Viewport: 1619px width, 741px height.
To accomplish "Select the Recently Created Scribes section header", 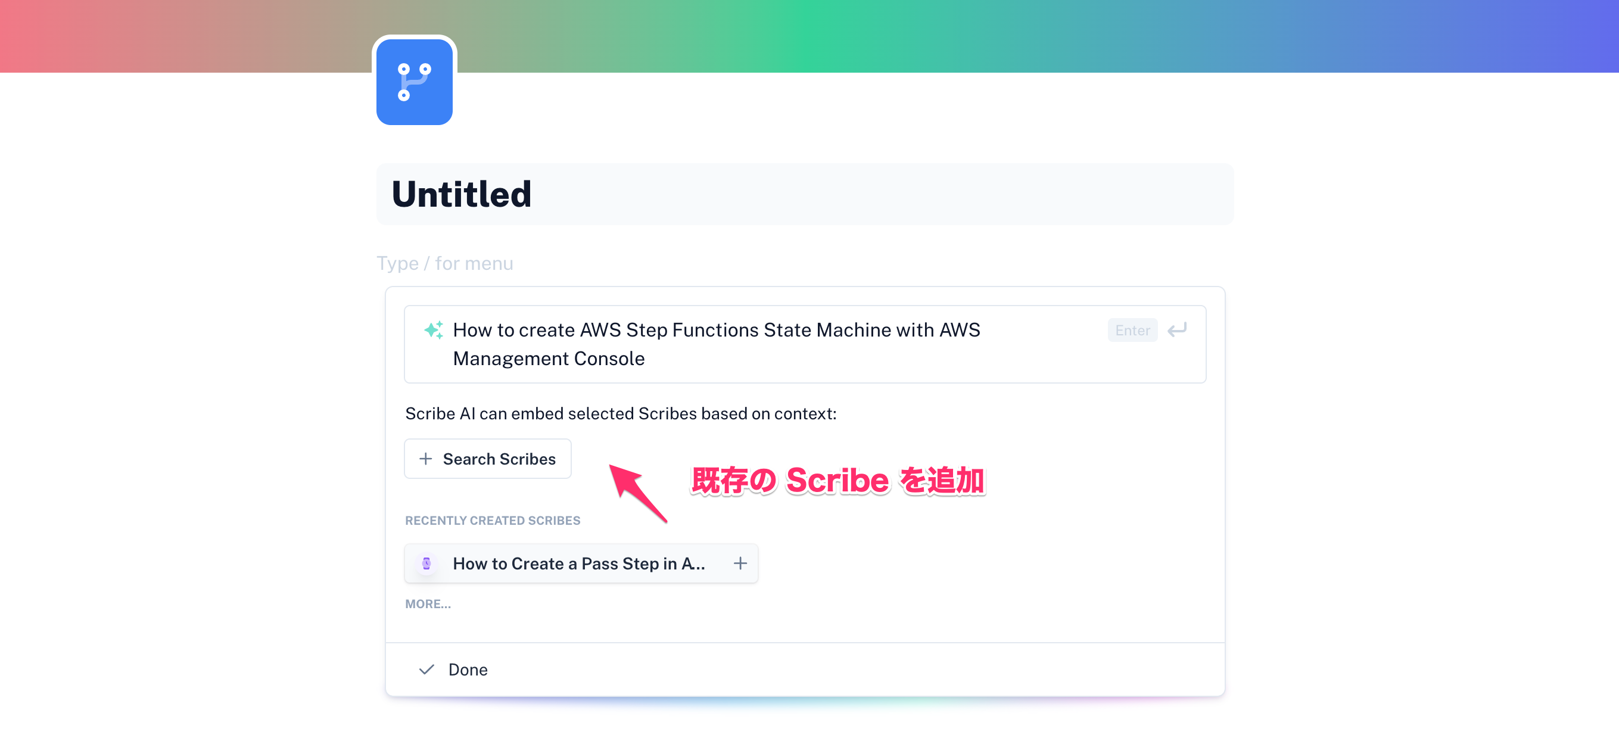I will tap(493, 521).
